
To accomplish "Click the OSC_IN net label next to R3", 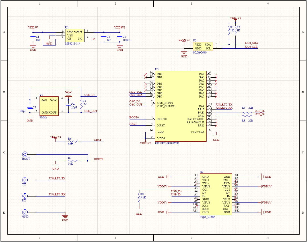I will pyautogui.click(x=89, y=95).
